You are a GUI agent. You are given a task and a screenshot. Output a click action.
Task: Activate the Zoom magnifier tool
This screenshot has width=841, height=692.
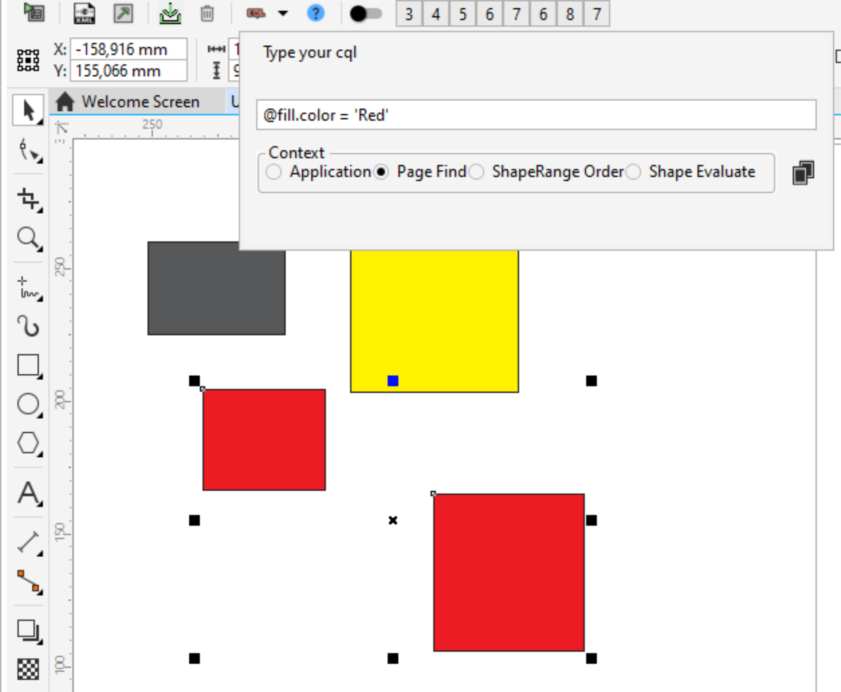click(x=28, y=239)
